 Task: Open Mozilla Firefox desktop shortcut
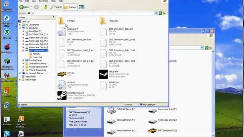point(7,78)
